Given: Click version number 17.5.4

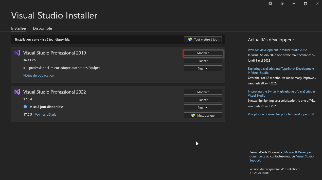Looking at the screenshot, I should pyautogui.click(x=28, y=99).
